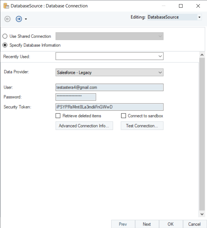Expand the Editing DatabaseSource dropdown
Viewport: 207px width, 228px height.
[x=200, y=17]
